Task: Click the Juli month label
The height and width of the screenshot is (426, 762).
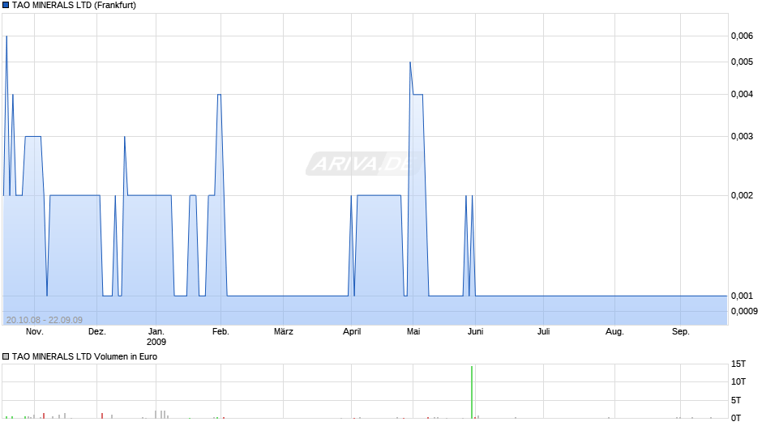Action: pos(543,332)
